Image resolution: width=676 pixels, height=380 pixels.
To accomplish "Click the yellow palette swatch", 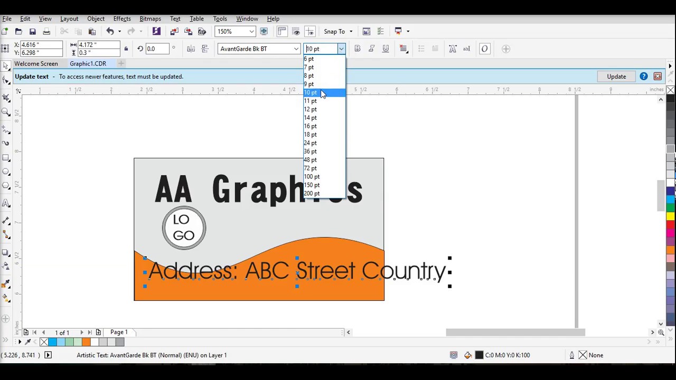I will (x=671, y=216).
